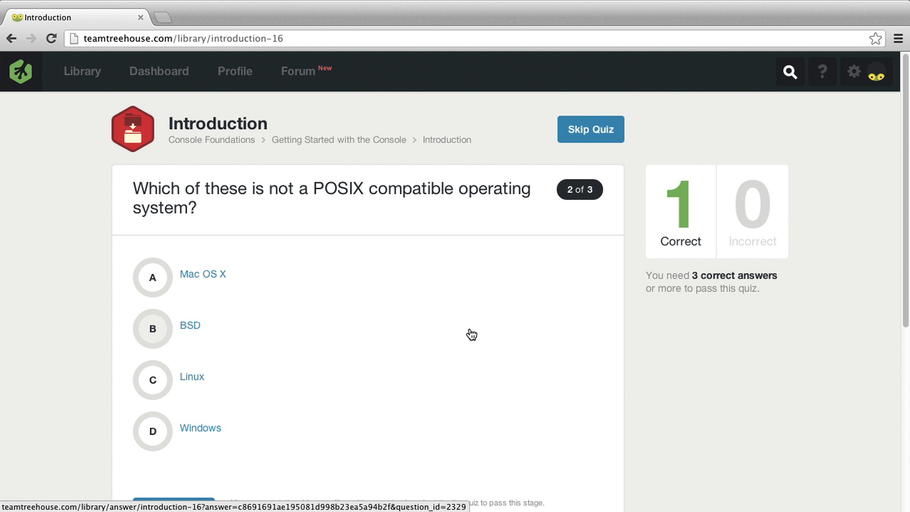Bookmark page with the star icon
This screenshot has width=910, height=512.
875,38
